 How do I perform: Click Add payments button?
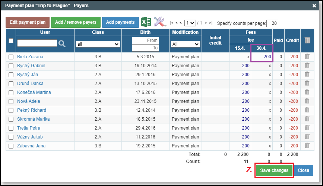click(x=120, y=22)
